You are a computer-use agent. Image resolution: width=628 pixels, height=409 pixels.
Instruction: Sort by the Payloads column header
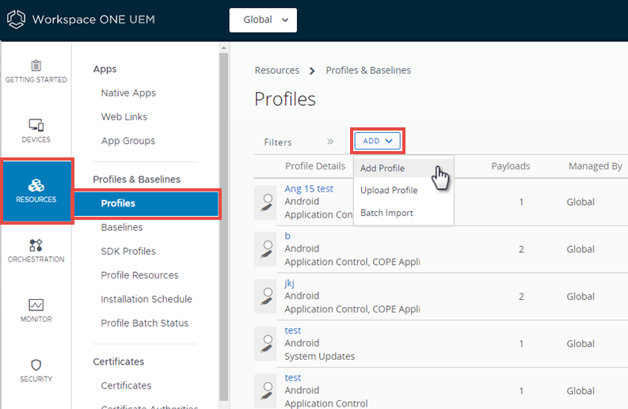[511, 166]
